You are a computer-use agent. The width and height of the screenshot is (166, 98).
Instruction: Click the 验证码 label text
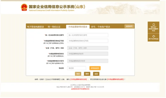[61, 68]
